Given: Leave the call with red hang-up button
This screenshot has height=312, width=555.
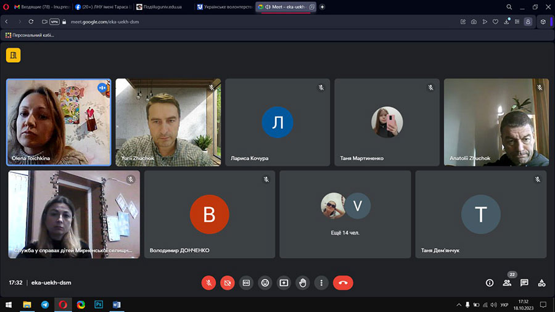Looking at the screenshot, I should pos(343,282).
